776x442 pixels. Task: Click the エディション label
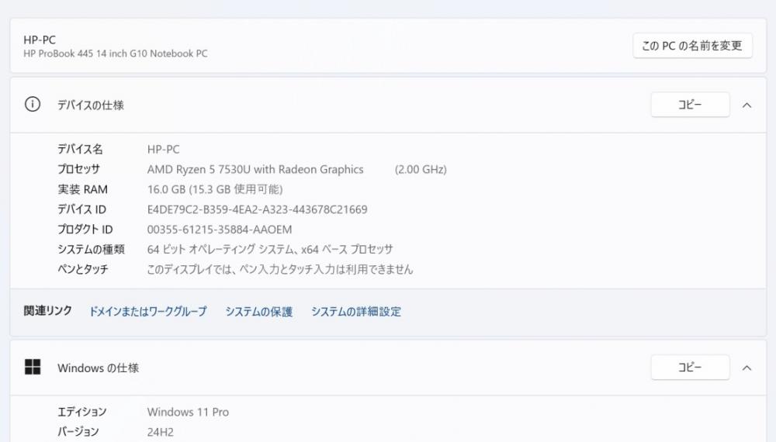[x=82, y=412]
